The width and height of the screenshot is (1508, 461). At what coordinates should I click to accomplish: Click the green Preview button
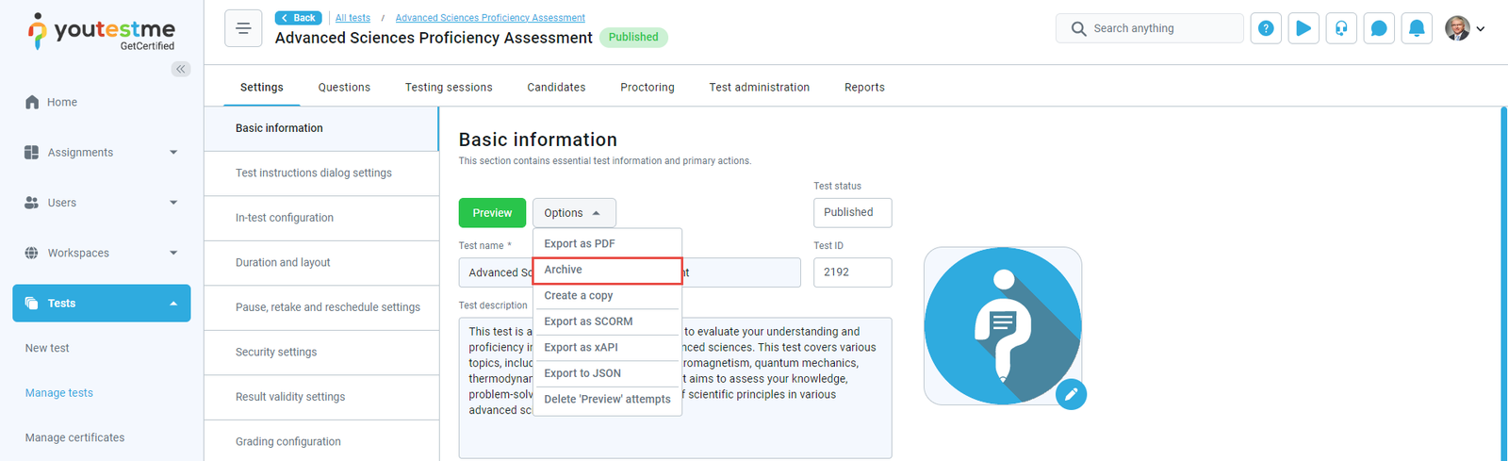[492, 213]
